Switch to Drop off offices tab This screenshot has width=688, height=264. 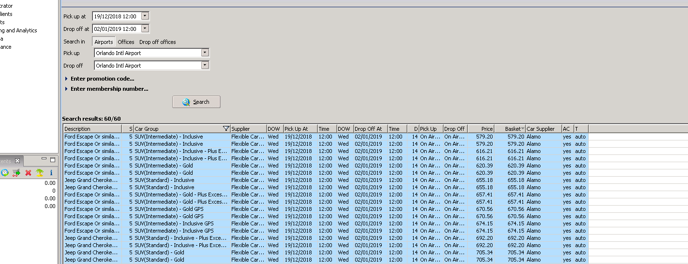(158, 42)
